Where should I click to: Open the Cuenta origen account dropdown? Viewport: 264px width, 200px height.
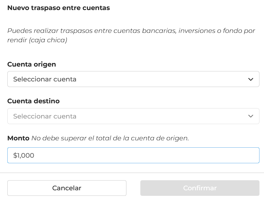pyautogui.click(x=133, y=79)
